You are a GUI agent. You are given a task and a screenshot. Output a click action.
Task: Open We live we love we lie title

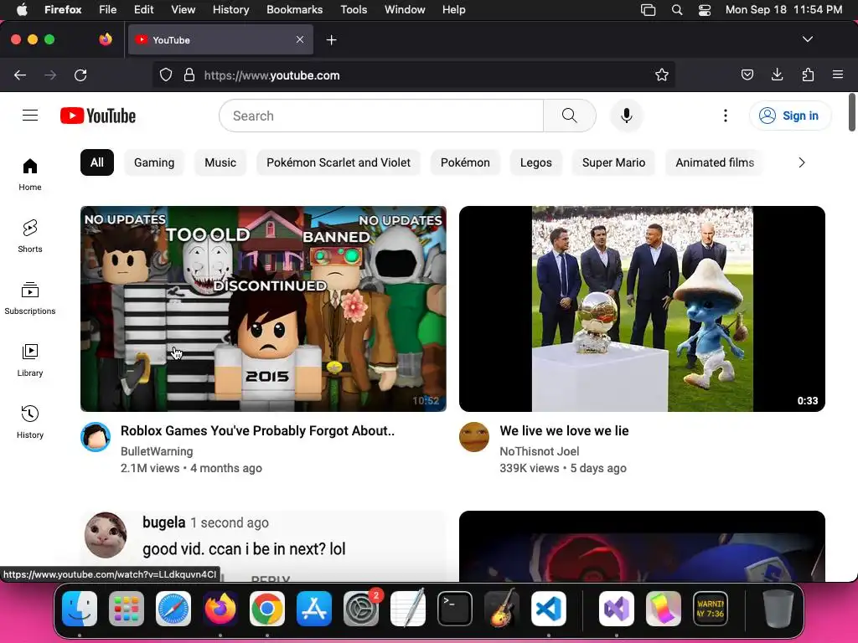564,431
